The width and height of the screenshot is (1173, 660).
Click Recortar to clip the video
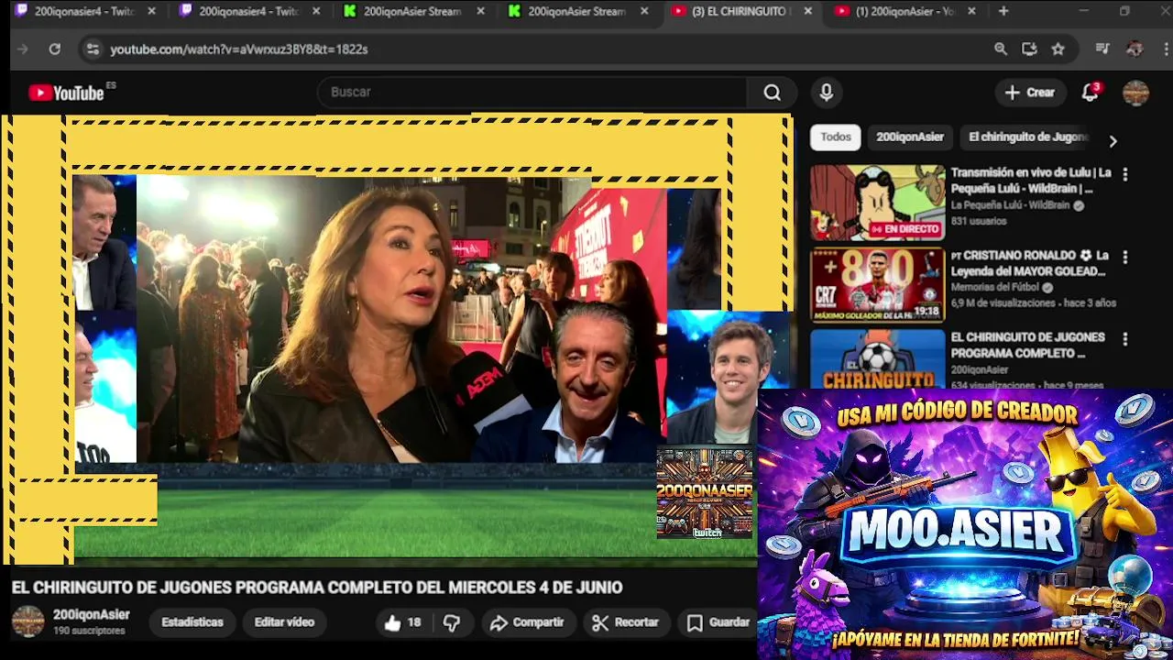pyautogui.click(x=625, y=622)
